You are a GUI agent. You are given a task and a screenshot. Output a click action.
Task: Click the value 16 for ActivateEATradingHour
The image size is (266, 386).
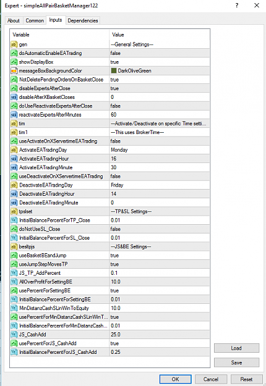click(160, 159)
